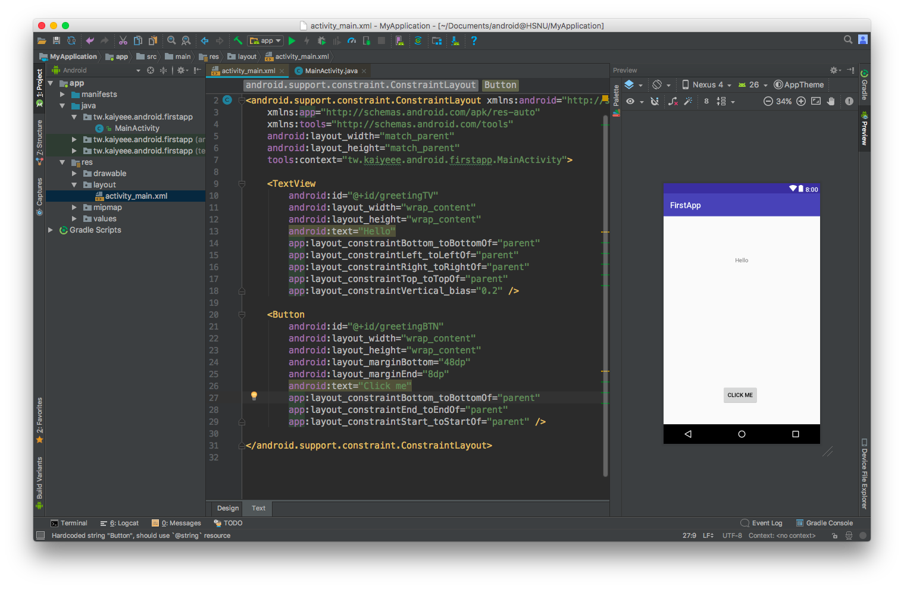The height and width of the screenshot is (589, 904).
Task: Toggle the pan hand tool in preview
Action: [x=831, y=101]
